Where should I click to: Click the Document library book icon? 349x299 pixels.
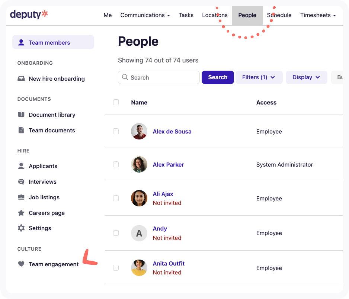tap(21, 115)
